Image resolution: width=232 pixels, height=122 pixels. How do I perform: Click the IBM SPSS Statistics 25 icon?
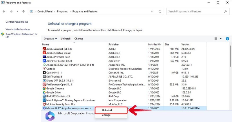click(x=44, y=96)
